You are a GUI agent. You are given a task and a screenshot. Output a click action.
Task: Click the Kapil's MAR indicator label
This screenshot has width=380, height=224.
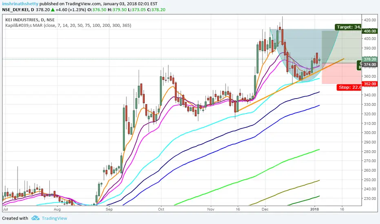coord(68,25)
